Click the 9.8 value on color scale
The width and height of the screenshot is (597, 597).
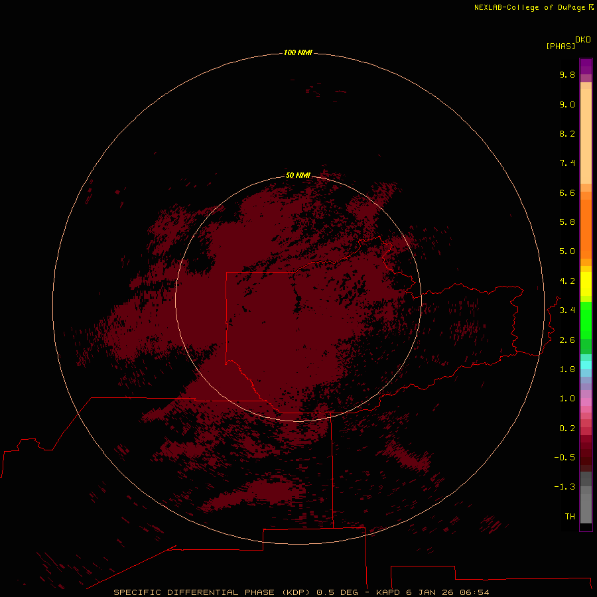click(567, 74)
